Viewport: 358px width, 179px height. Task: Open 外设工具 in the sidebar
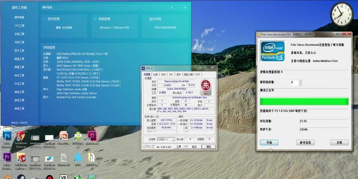click(19, 84)
